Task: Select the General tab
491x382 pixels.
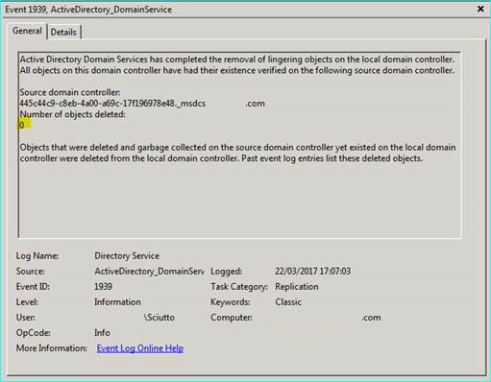Action: tap(27, 31)
